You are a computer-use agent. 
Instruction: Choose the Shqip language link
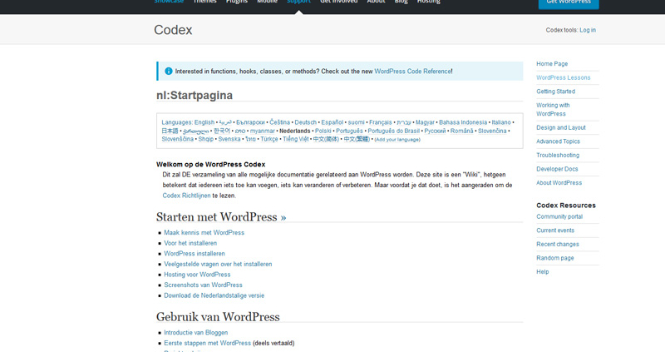[x=206, y=139]
